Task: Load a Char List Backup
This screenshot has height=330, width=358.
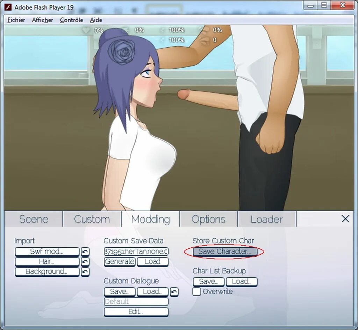Action: (242, 282)
